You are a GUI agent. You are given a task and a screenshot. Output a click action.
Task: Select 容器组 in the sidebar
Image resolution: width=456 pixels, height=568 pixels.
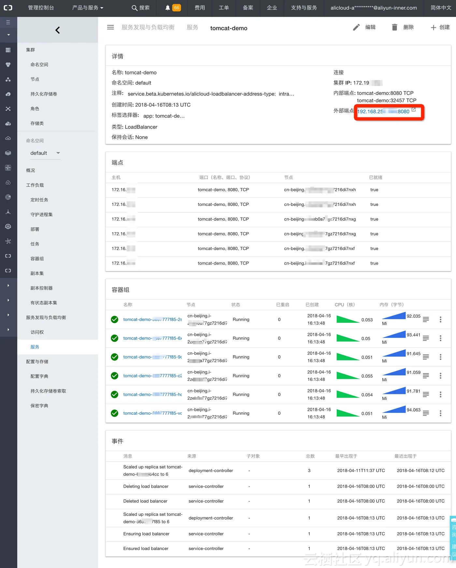pos(37,259)
